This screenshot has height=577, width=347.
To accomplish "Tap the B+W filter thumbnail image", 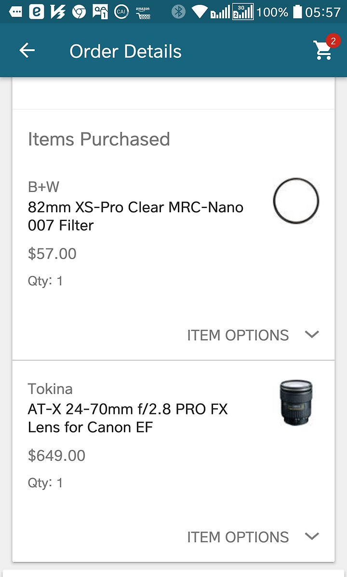I will [x=296, y=202].
